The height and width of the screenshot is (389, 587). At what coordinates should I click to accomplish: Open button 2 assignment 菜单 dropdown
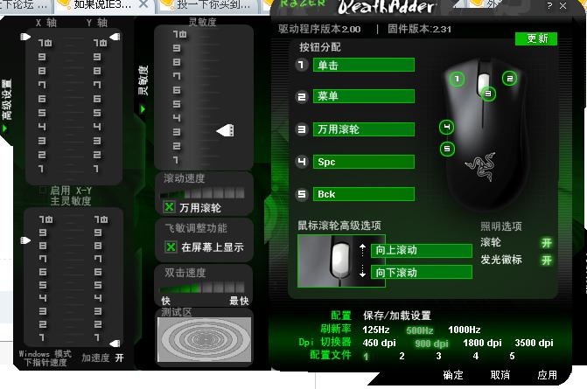364,96
